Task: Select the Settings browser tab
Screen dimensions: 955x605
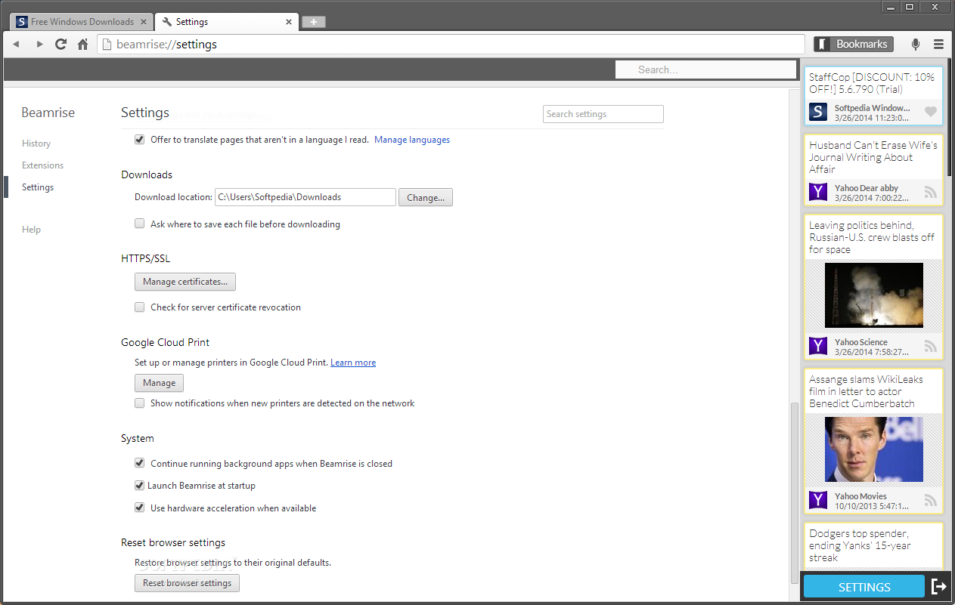Action: click(x=226, y=22)
